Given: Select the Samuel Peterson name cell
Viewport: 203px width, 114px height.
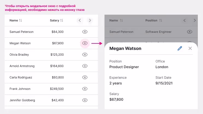Looking at the screenshot, I should [22, 32].
